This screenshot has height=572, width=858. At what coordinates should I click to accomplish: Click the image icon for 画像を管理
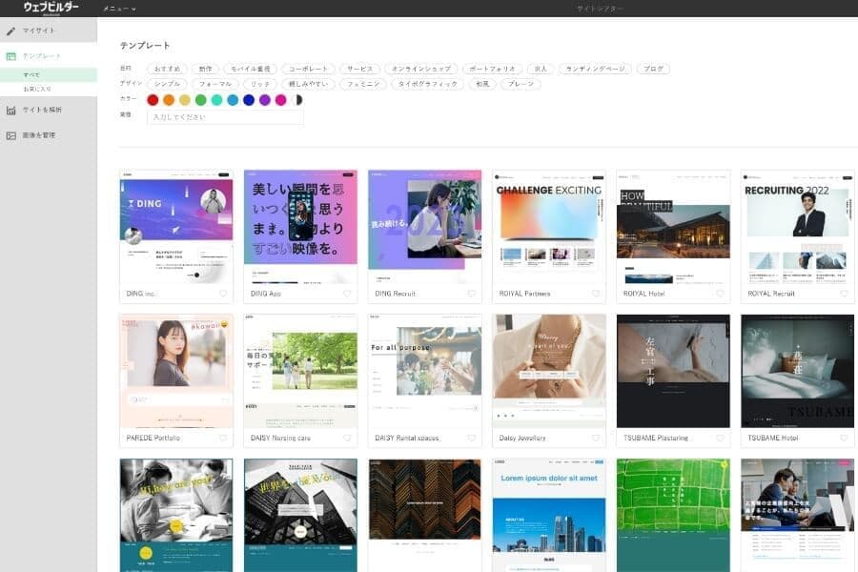pos(11,135)
